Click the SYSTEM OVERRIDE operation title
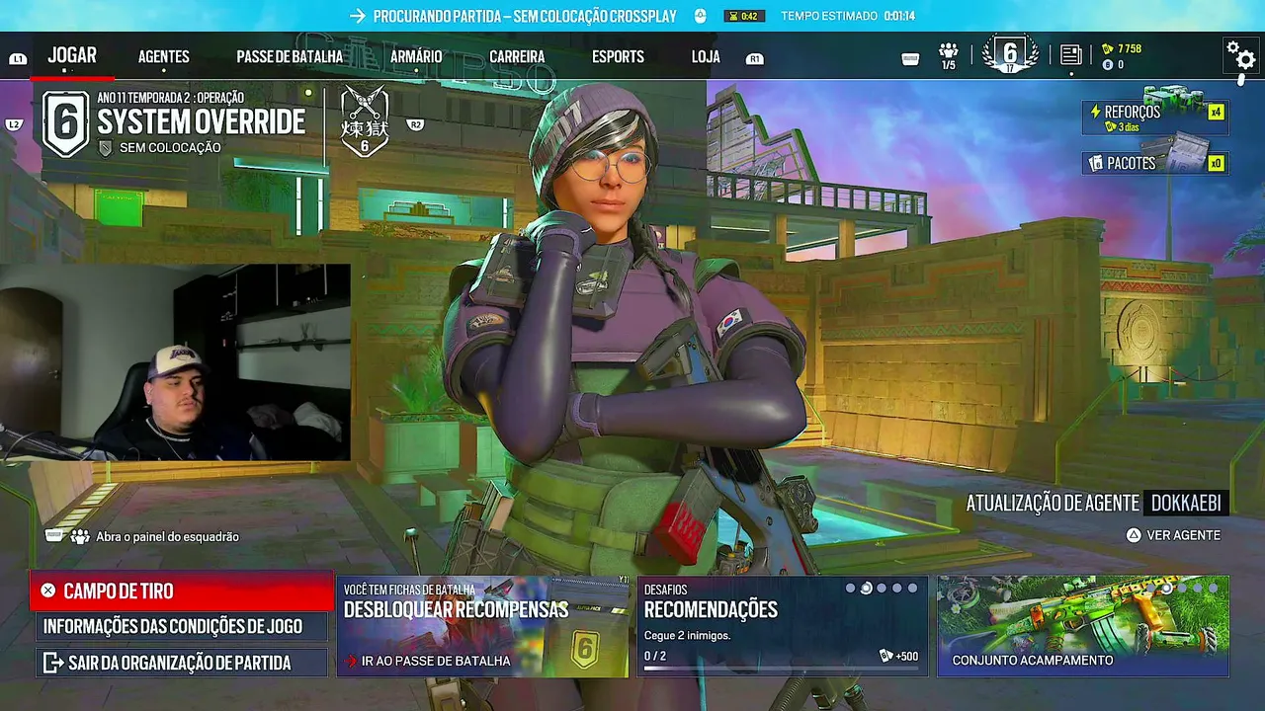The width and height of the screenshot is (1265, 711). pos(202,121)
